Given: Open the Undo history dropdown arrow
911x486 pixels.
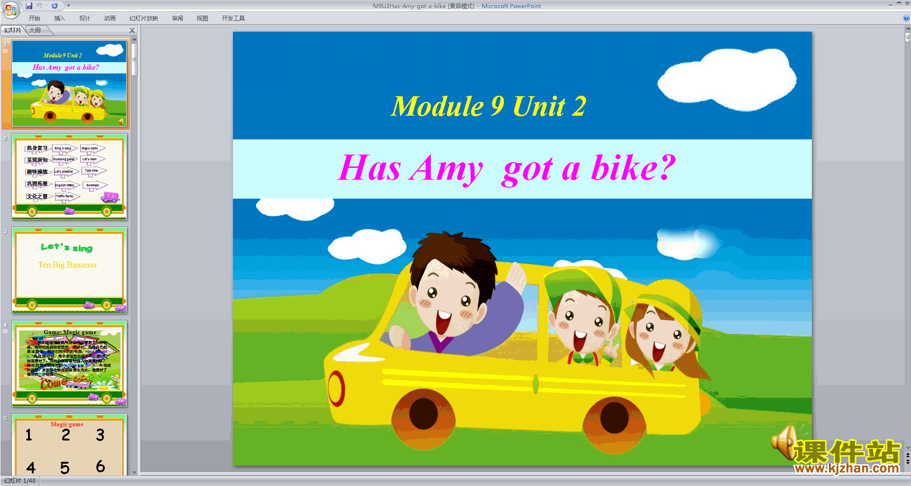Looking at the screenshot, I should click(46, 6).
